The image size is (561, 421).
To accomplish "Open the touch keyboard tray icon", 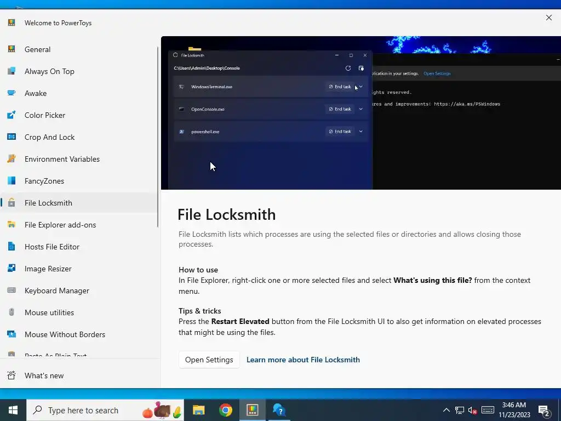I will pyautogui.click(x=488, y=410).
